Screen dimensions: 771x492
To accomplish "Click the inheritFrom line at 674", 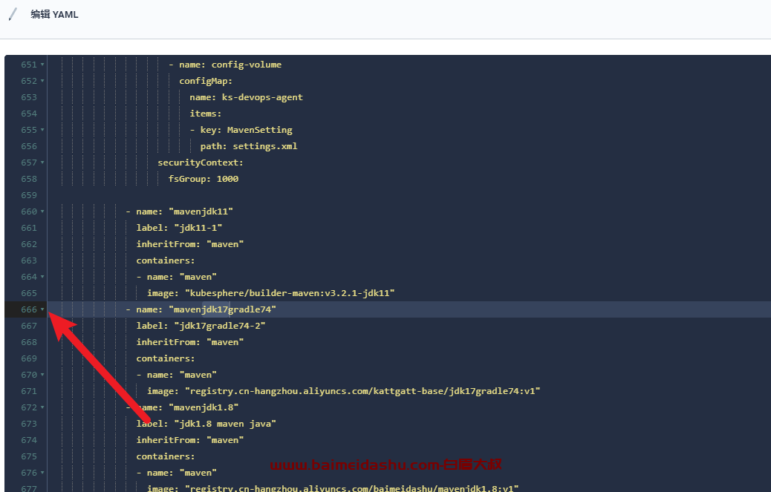I will [190, 440].
